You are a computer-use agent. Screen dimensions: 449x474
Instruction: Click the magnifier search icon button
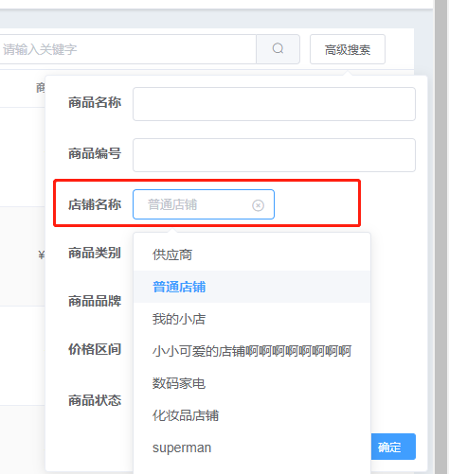pos(278,49)
